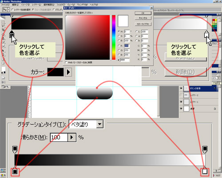Image resolution: width=222 pixels, height=178 pixels.
Task: Check Webセーフカラーのみに制限 option
Action: click(x=66, y=62)
